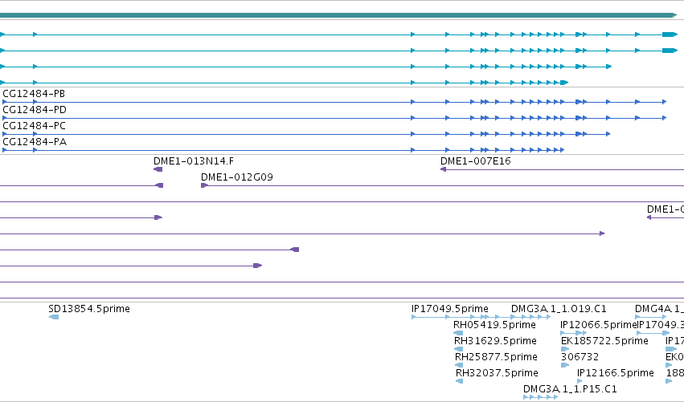The height and width of the screenshot is (402, 684).
Task: Click the RH25877.5prime light-blue arrow glyph
Action: [459, 365]
